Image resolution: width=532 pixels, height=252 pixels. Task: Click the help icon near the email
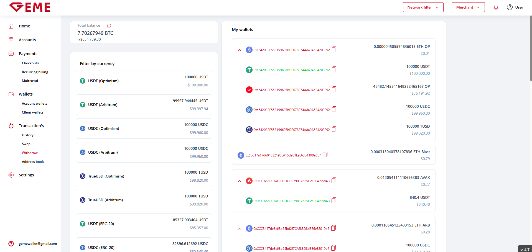point(11,244)
